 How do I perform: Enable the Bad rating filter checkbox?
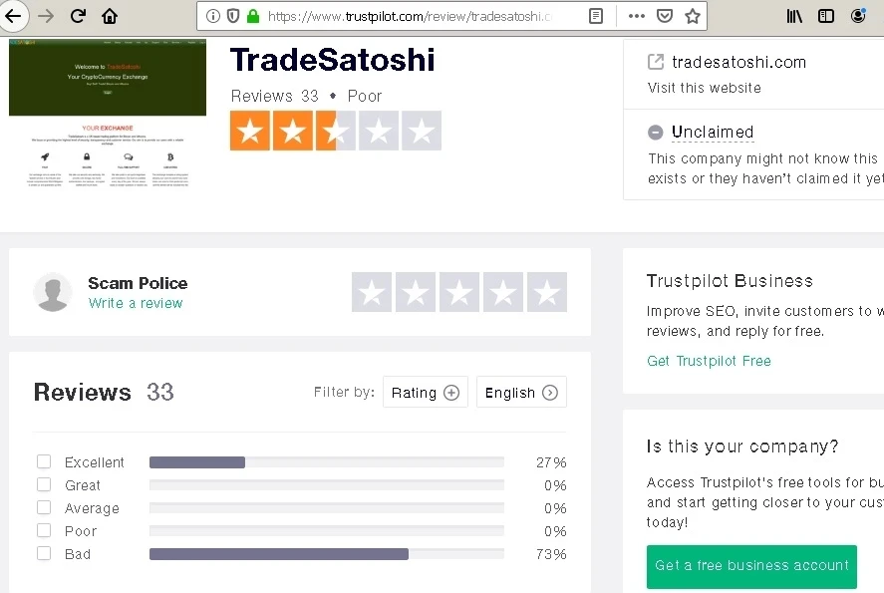tap(44, 553)
